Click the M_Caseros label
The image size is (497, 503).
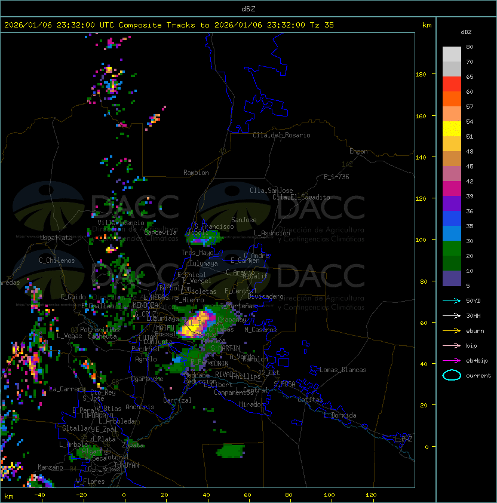(x=260, y=330)
